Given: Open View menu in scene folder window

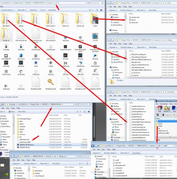Looking at the screenshot, I should (119, 7).
